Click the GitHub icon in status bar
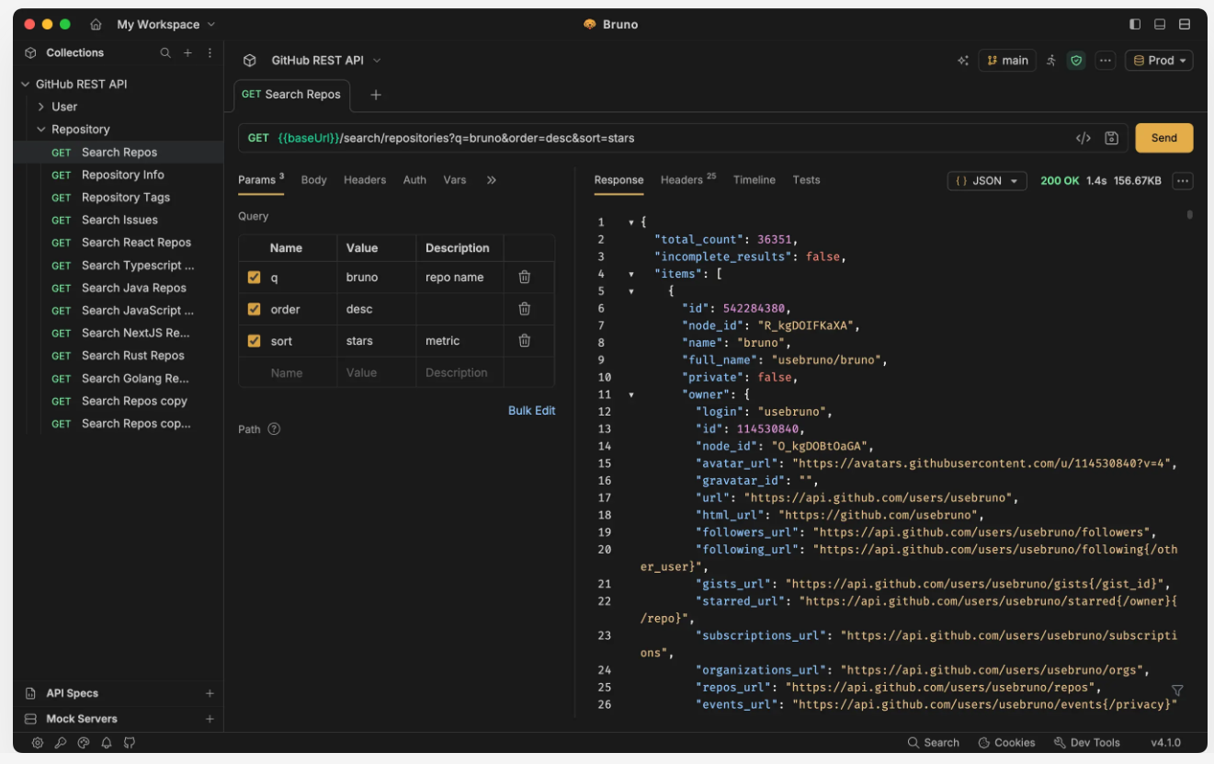Viewport: 1214px width, 764px height. click(130, 742)
